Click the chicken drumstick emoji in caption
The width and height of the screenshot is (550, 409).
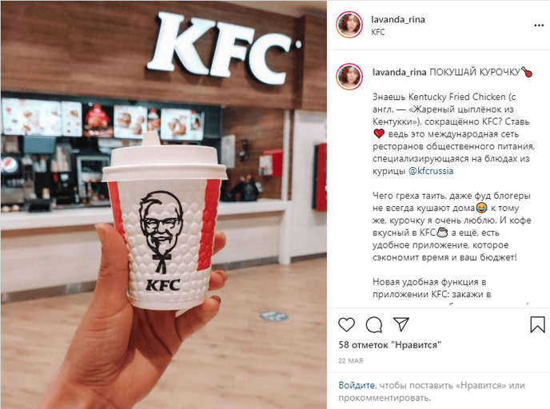click(x=527, y=72)
